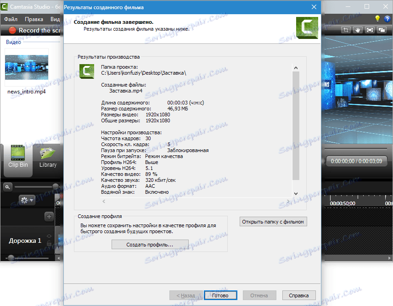Click the blue Help question mark icon
This screenshot has width=393, height=306.
tap(387, 18)
